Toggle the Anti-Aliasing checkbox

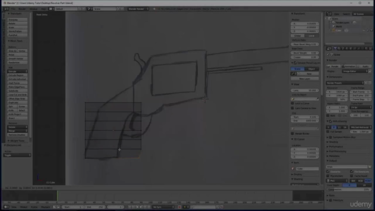pos(330,121)
